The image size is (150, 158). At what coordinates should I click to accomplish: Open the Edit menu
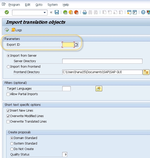(x=28, y=5)
